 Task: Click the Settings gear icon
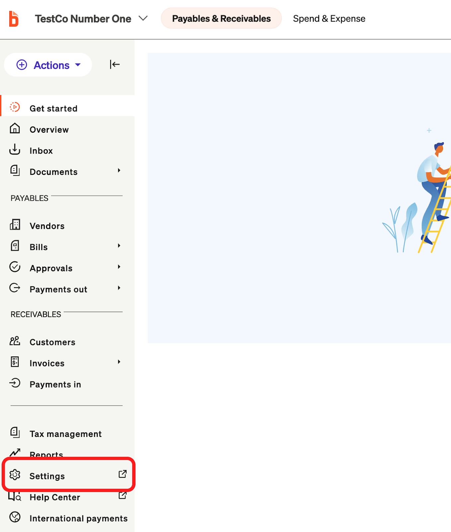tap(15, 475)
